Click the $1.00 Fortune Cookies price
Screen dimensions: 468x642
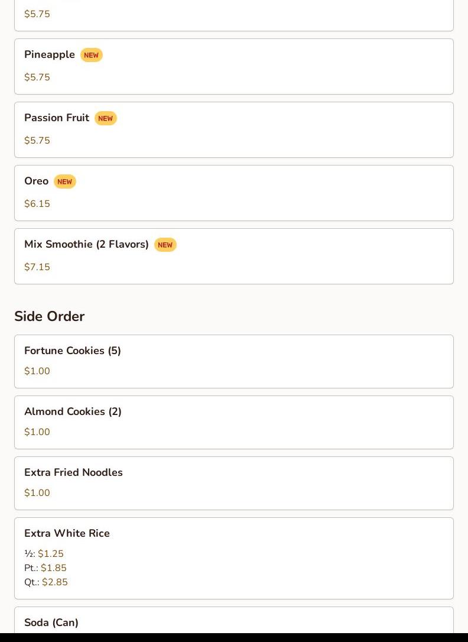click(37, 371)
